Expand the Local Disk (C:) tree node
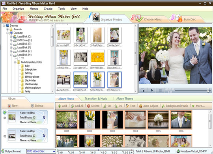213x154 pixels. click(x=11, y=37)
